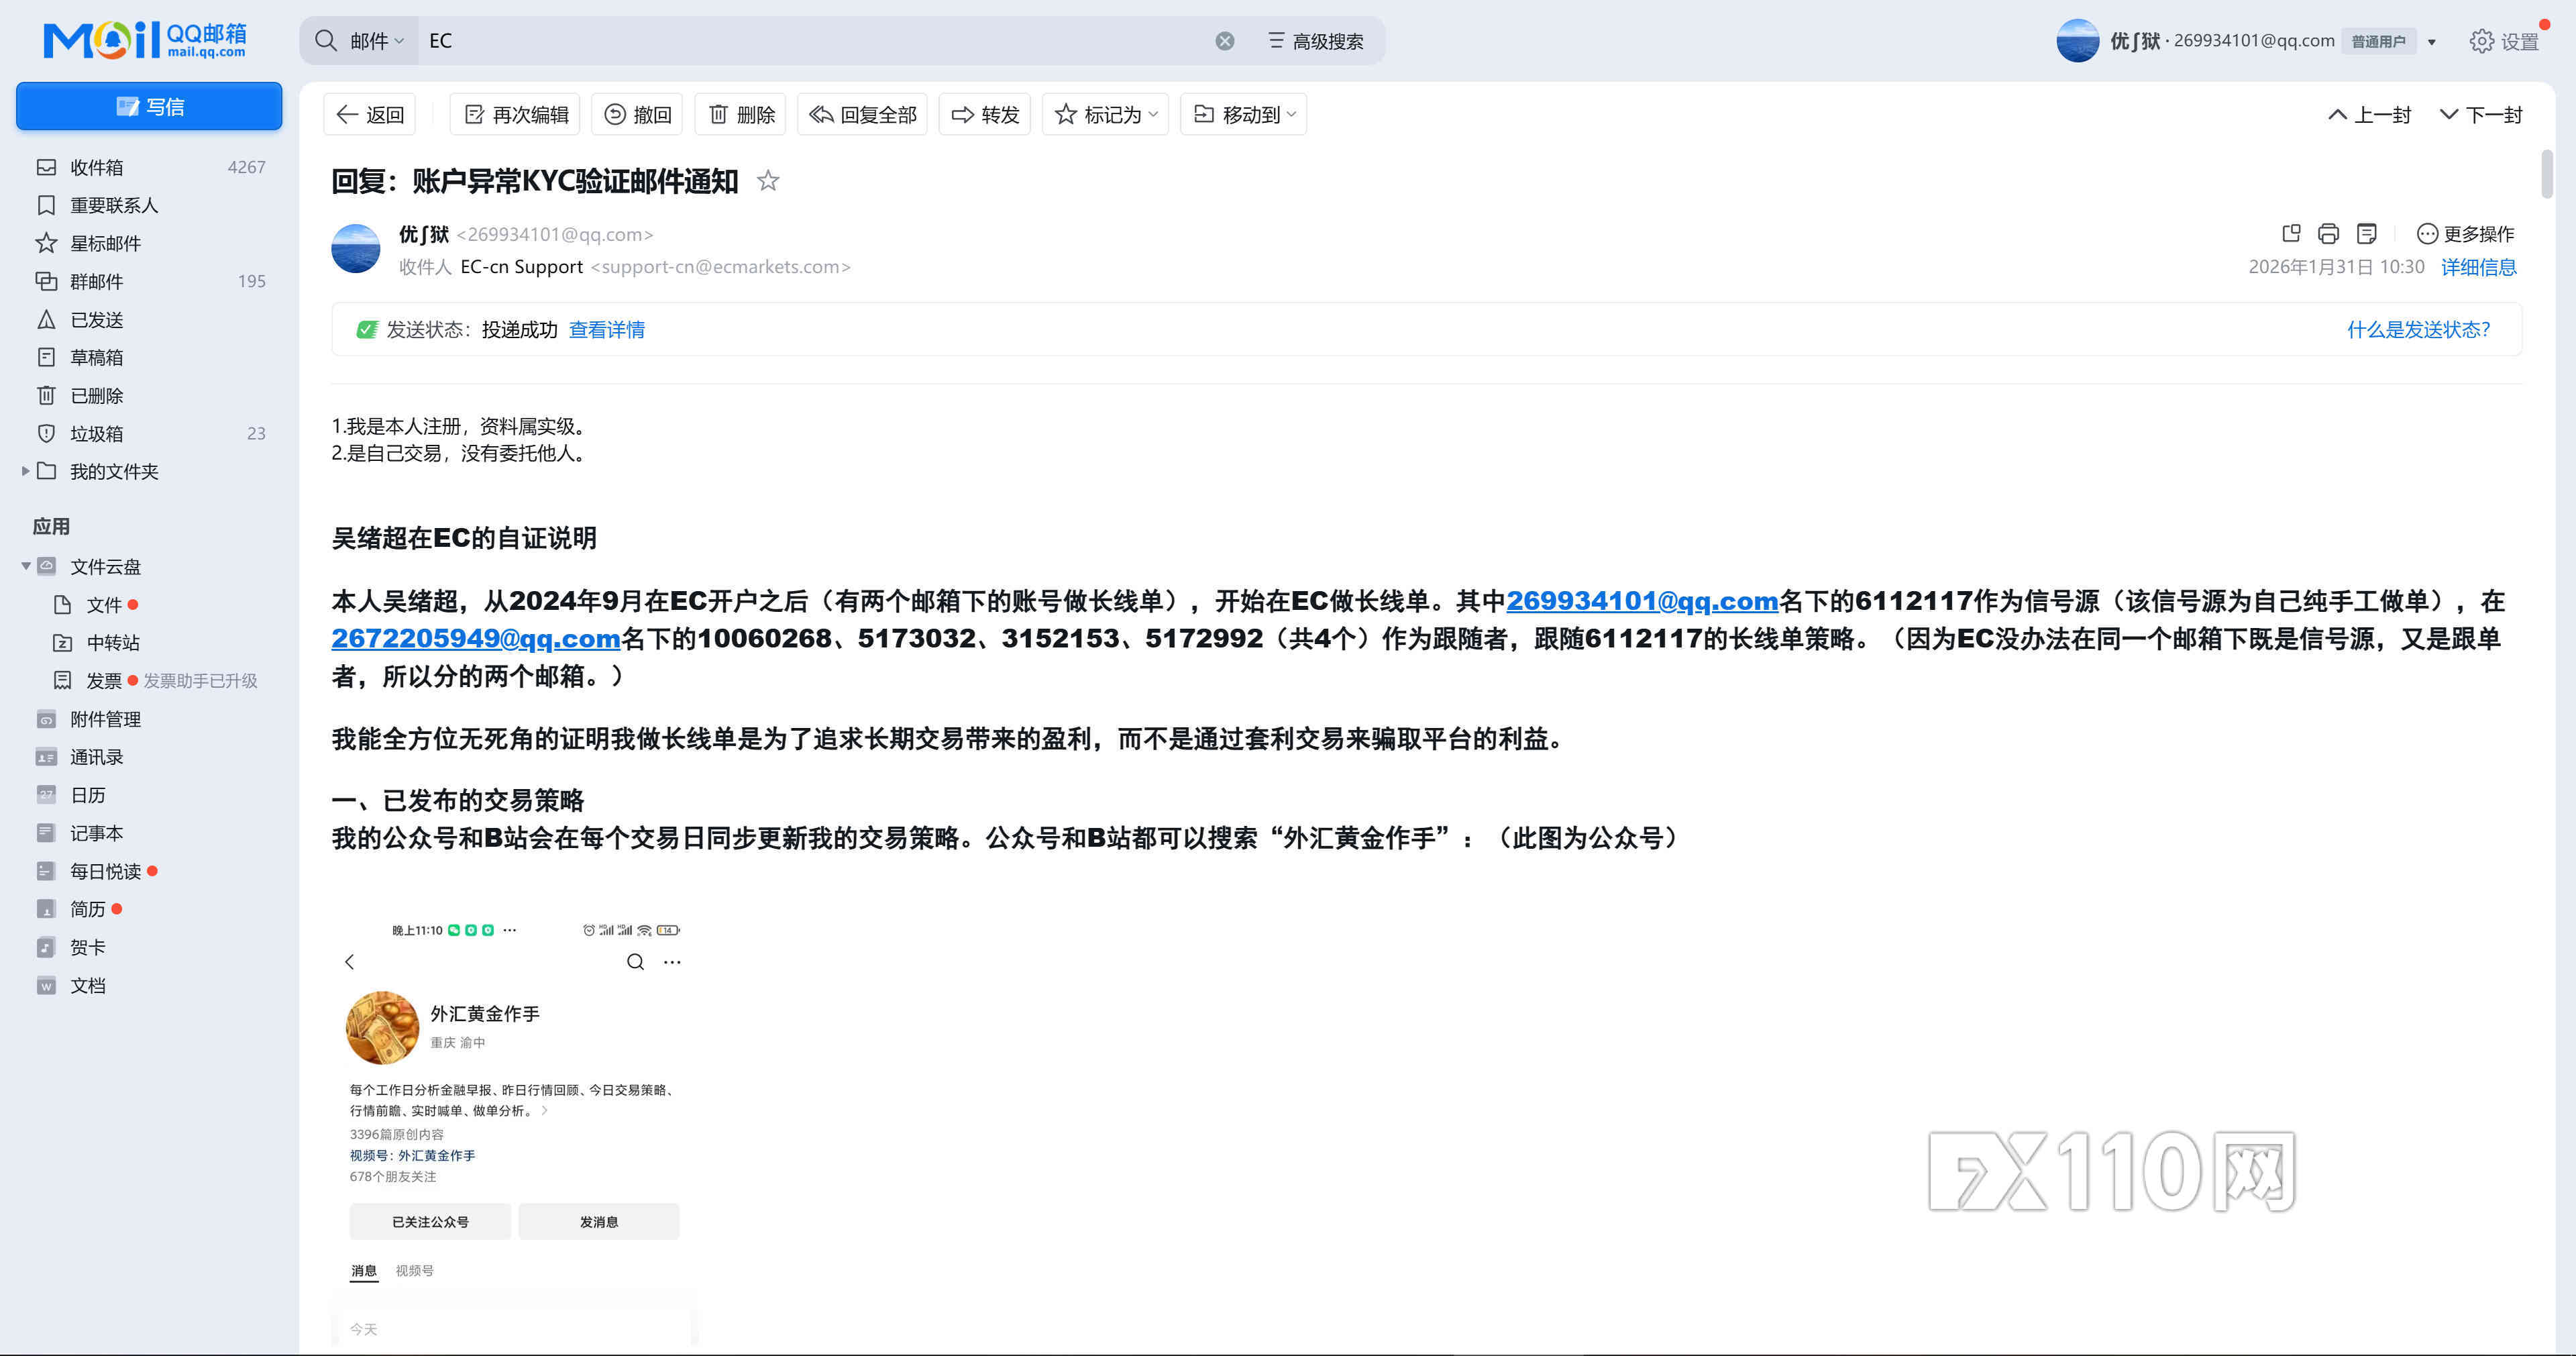Click the print icon
This screenshot has width=2576, height=1356.
tap(2328, 234)
